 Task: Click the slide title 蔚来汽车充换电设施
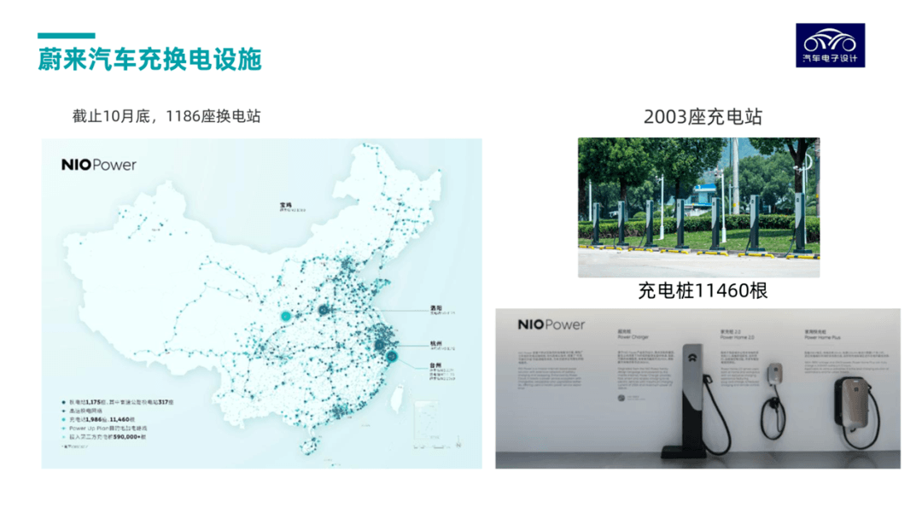[x=150, y=60]
